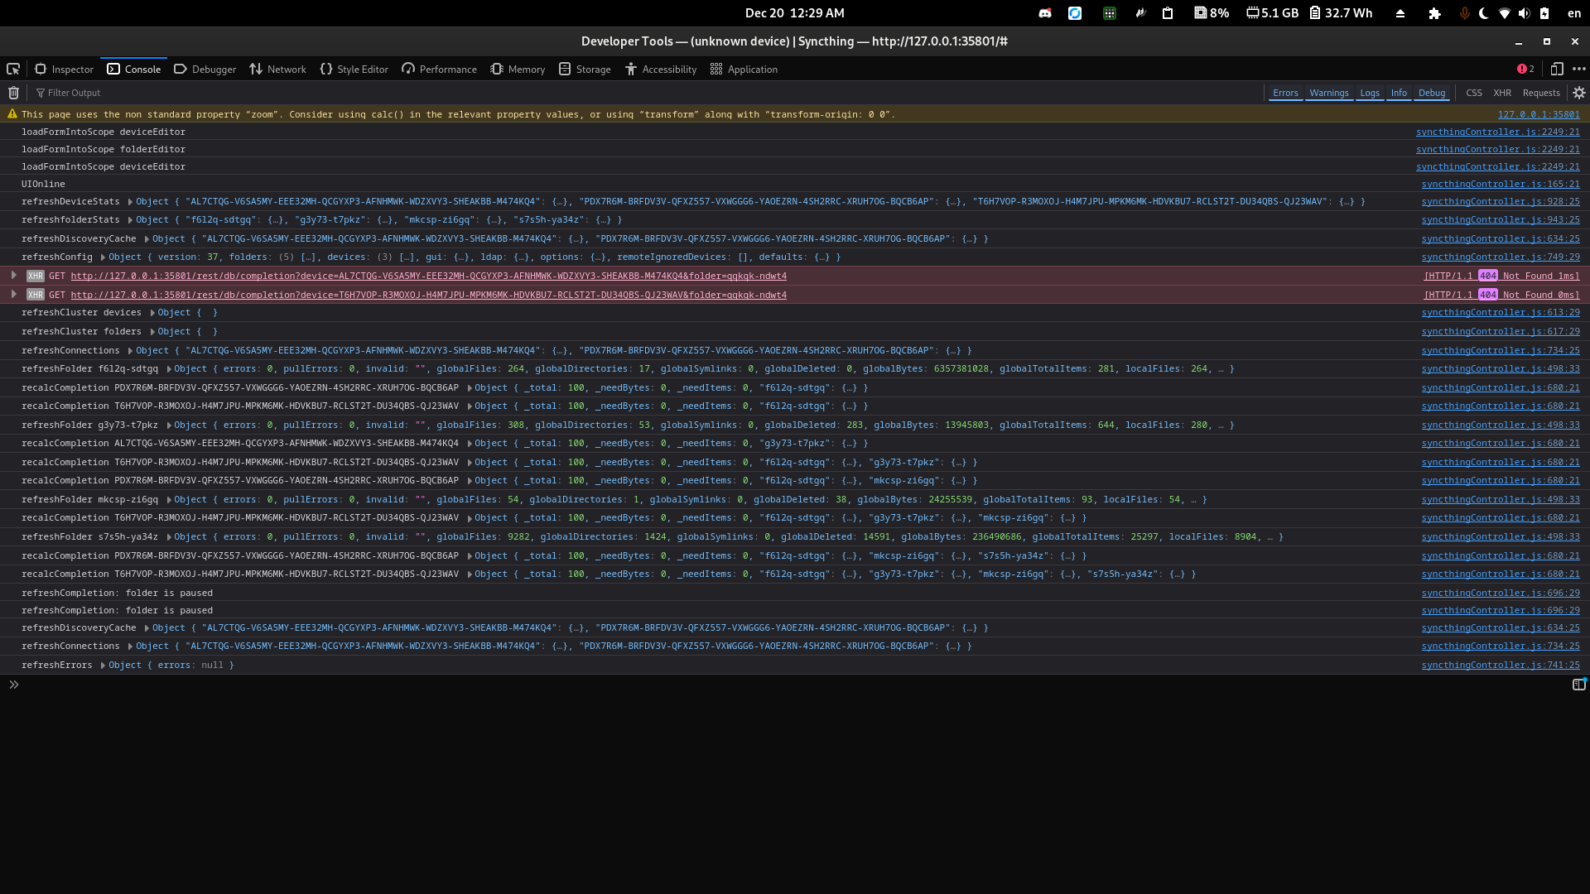Expand the first 404 Not Found XHR request
Screen dimensions: 1590x894
click(13, 275)
